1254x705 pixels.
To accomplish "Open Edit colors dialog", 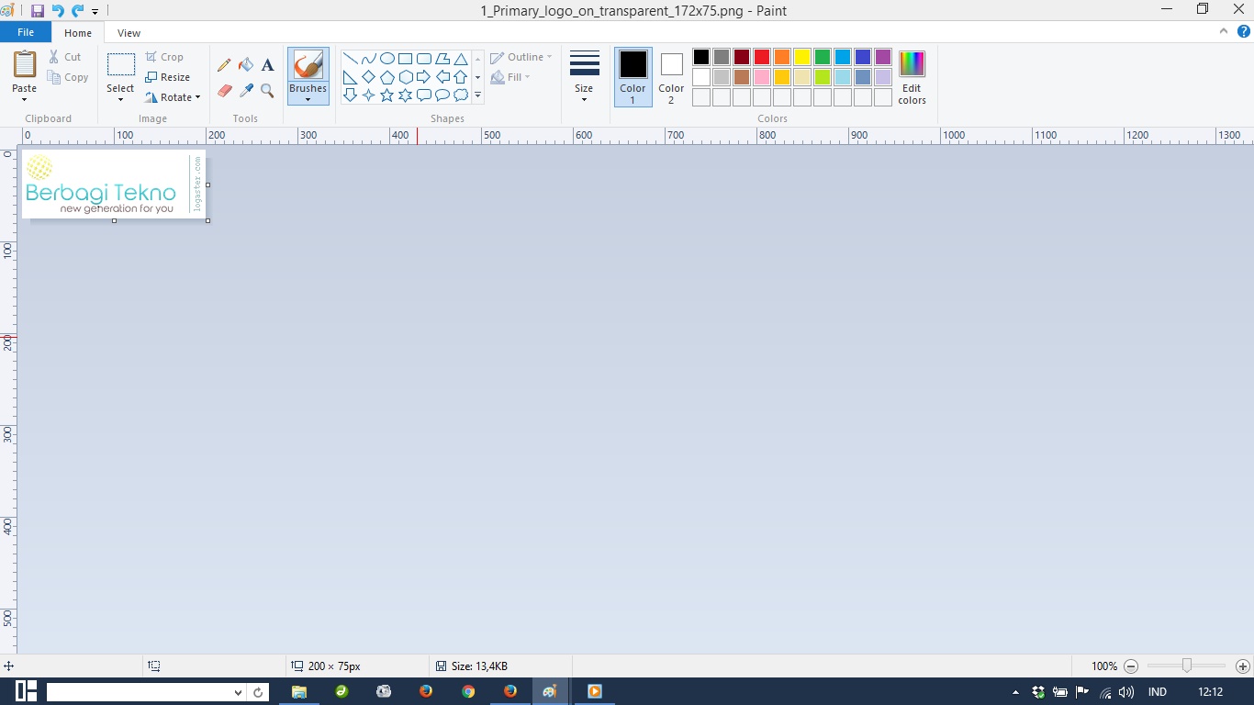I will tap(912, 77).
